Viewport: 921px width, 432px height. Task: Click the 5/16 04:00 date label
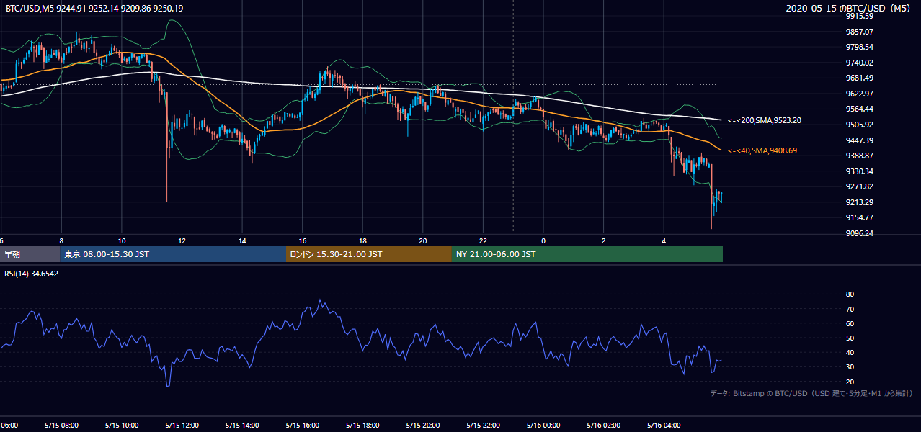point(664,426)
